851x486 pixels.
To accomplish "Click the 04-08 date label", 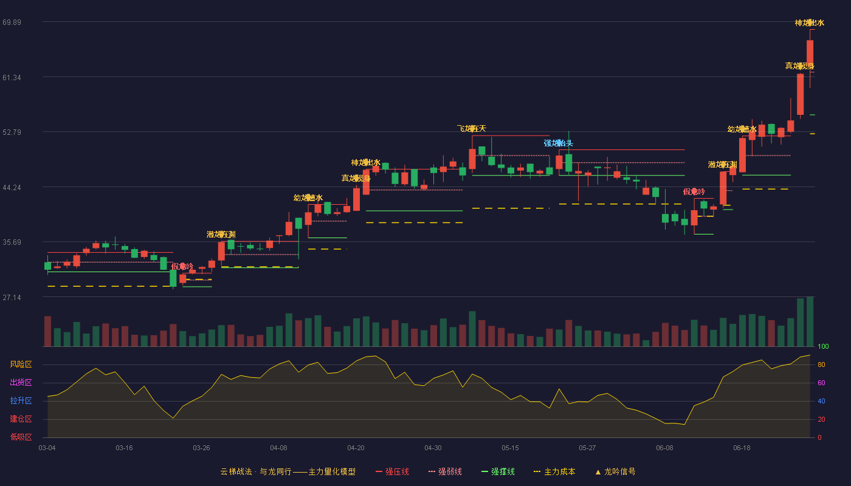I will (x=278, y=448).
